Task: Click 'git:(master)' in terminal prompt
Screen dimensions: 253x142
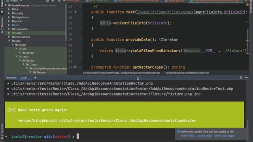Action: (57, 136)
